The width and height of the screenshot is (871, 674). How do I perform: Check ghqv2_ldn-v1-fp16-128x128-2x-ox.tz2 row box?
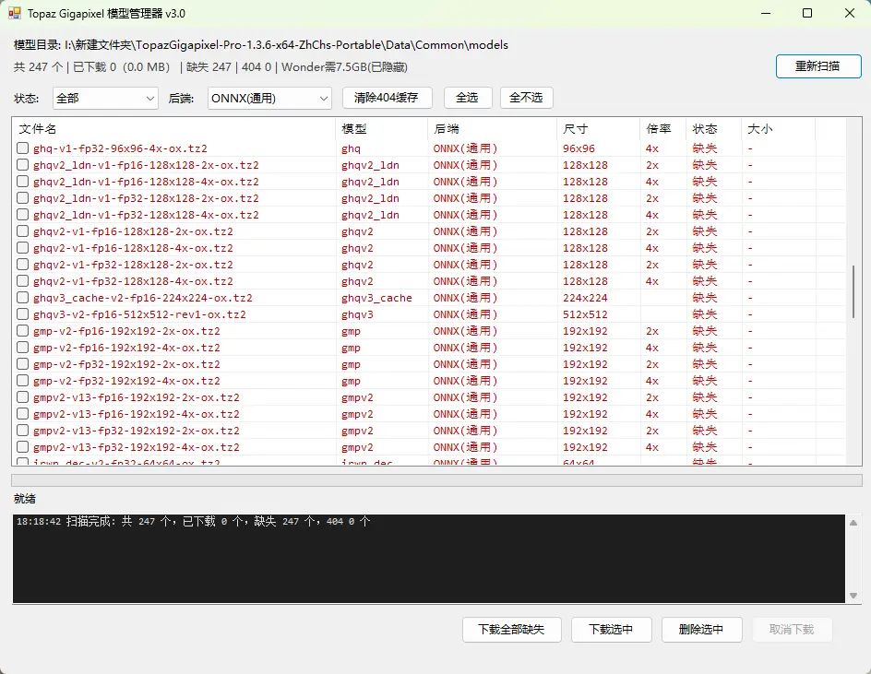(x=22, y=165)
